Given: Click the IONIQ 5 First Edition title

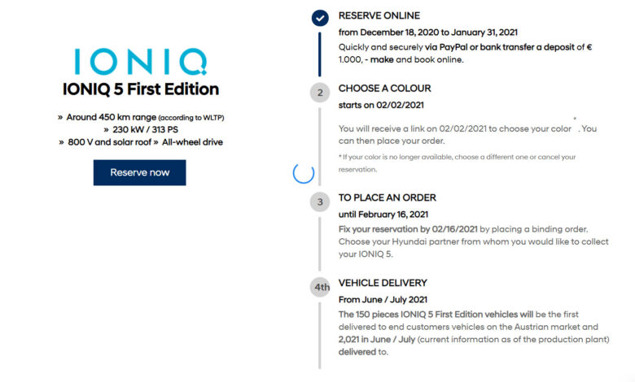Looking at the screenshot, I should pos(140,89).
